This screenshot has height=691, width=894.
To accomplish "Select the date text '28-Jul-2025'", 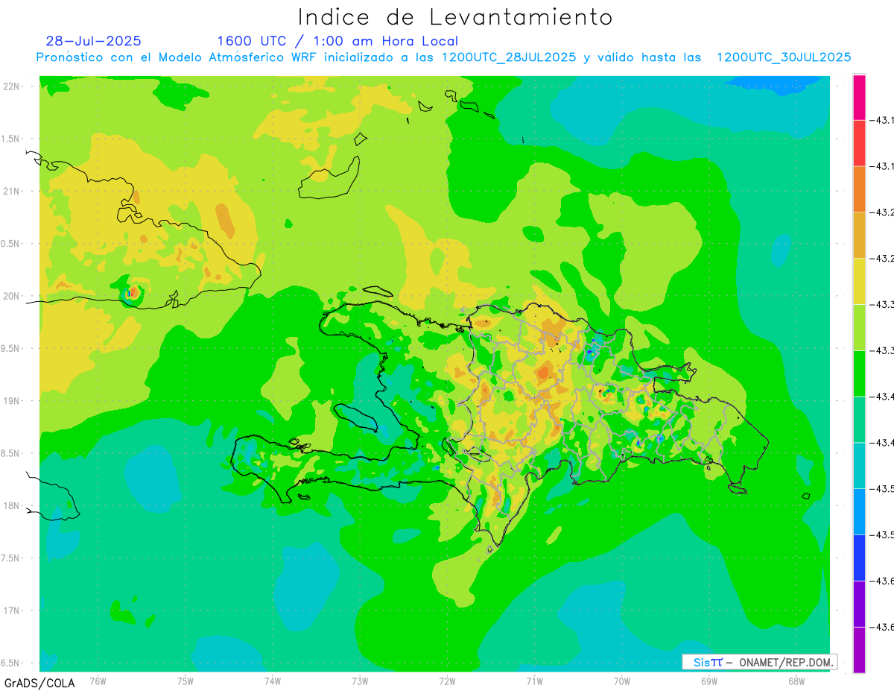I will click(x=93, y=41).
